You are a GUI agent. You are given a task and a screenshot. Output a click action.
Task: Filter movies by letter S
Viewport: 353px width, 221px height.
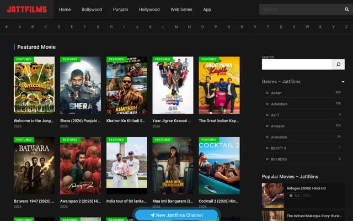pos(255,27)
